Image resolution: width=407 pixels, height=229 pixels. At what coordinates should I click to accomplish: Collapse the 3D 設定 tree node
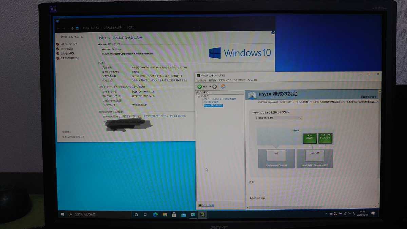(199, 96)
